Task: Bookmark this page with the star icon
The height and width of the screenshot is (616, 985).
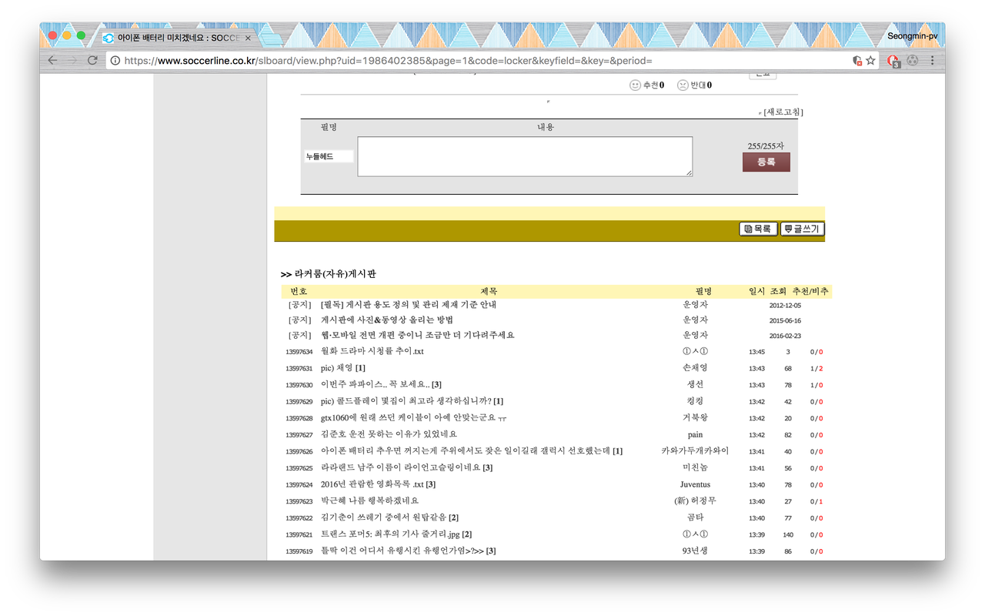Action: tap(870, 60)
